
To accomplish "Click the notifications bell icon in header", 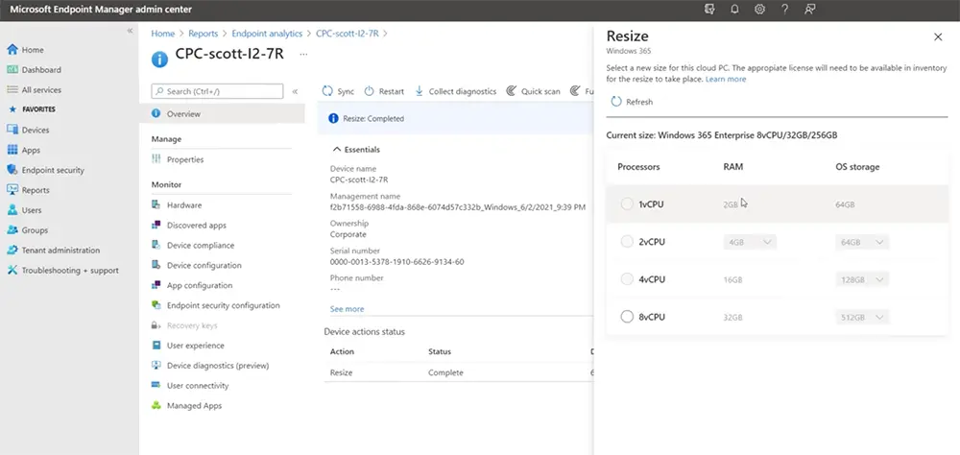I will coord(734,10).
